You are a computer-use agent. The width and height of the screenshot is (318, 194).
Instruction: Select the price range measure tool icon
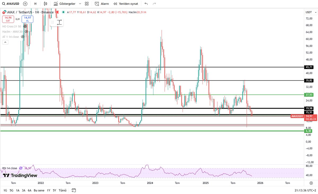[59, 22]
